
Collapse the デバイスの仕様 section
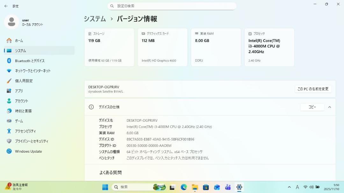[x=329, y=107]
